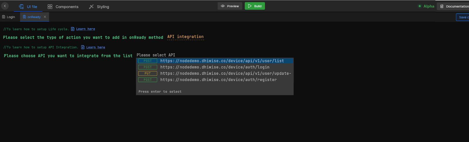Select POST auth/login API option
This screenshot has width=469, height=142.
(x=215, y=67)
